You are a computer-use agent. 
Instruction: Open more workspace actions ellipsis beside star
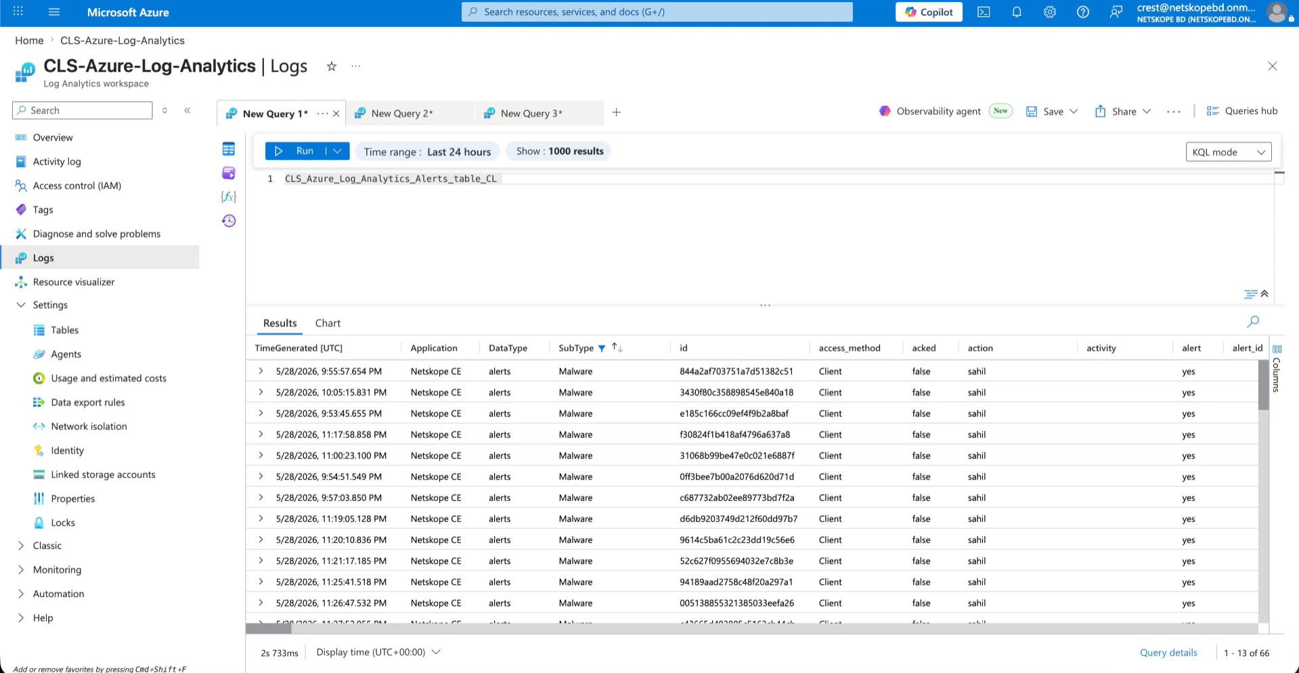click(x=356, y=66)
